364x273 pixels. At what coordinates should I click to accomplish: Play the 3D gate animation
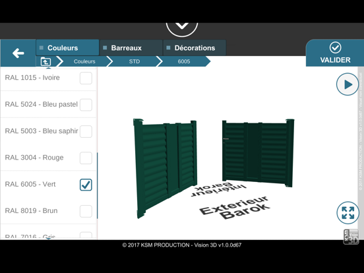tap(348, 84)
